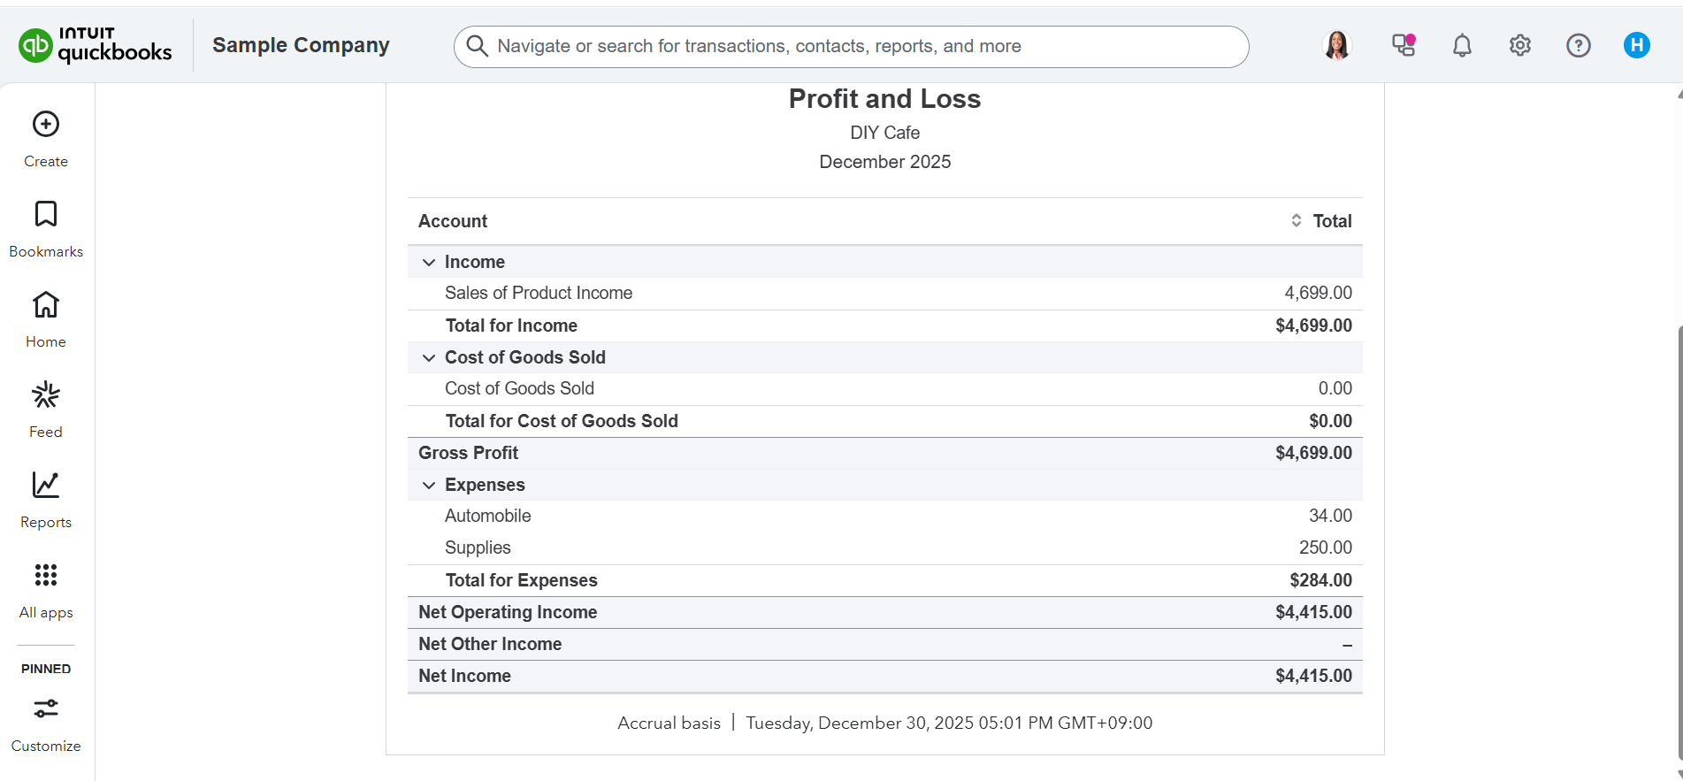Collapse the Income section

tap(429, 263)
